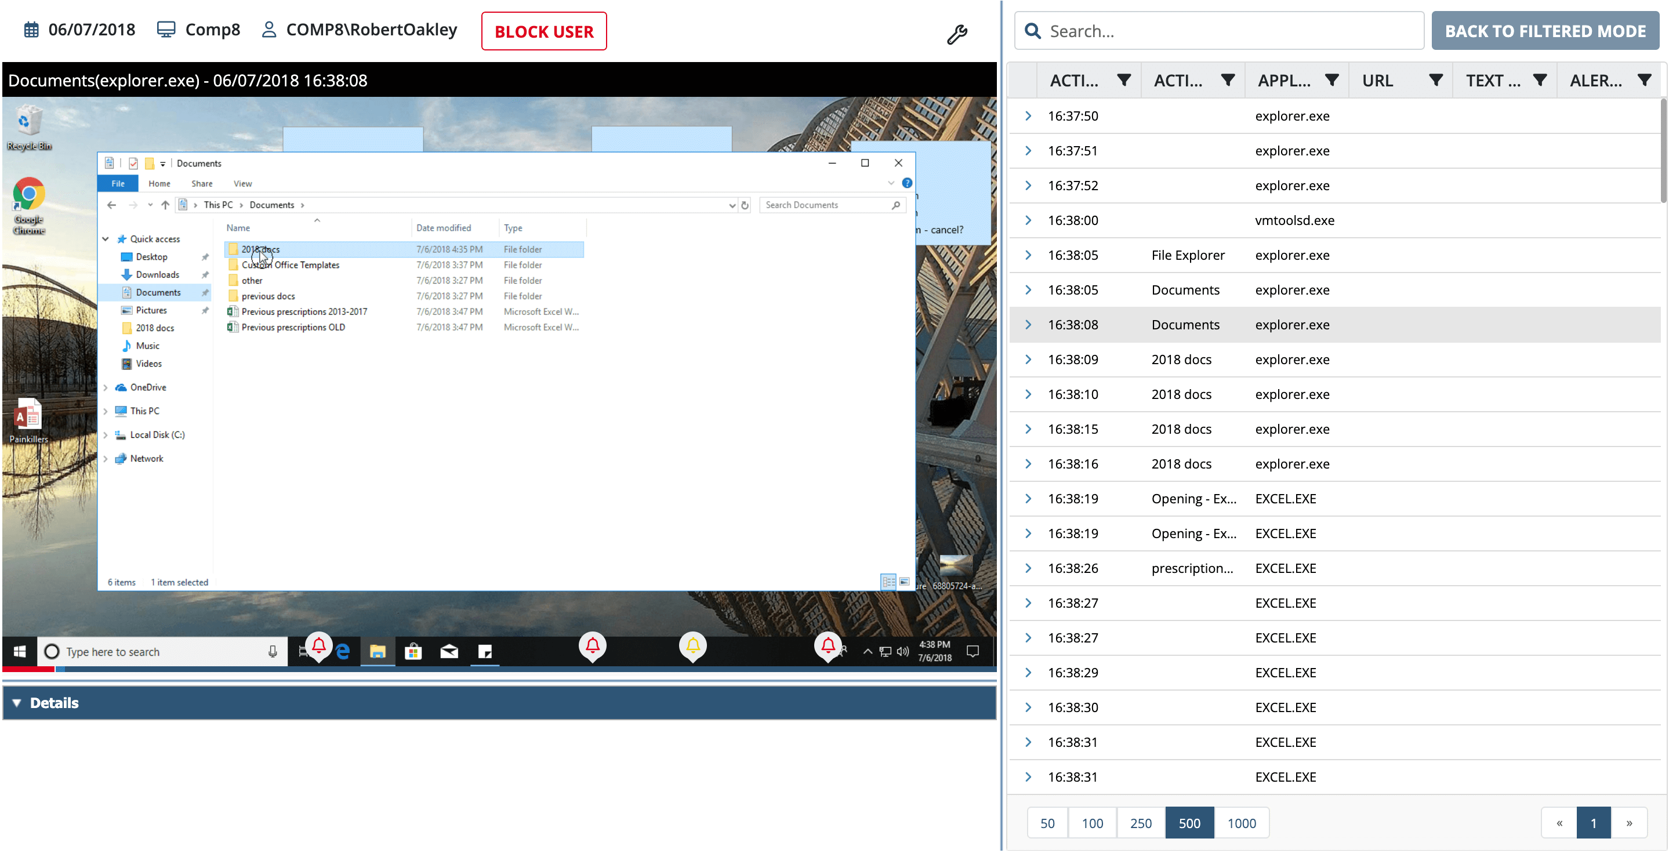
Task: Set page size to 1000
Action: (1242, 823)
